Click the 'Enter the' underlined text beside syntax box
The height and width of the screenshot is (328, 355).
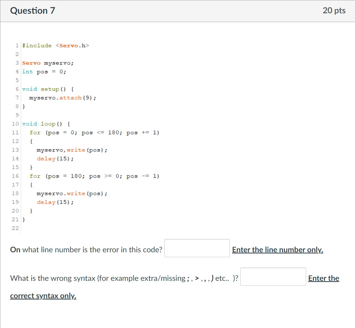tap(323, 278)
